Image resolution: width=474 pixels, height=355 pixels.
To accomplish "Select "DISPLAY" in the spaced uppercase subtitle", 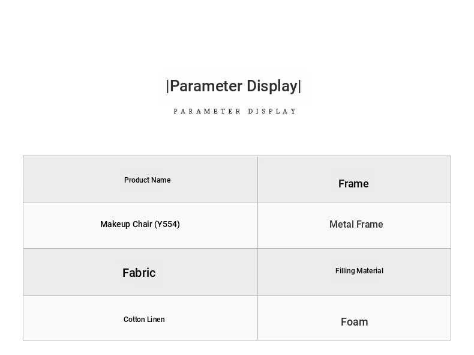I will 272,111.
